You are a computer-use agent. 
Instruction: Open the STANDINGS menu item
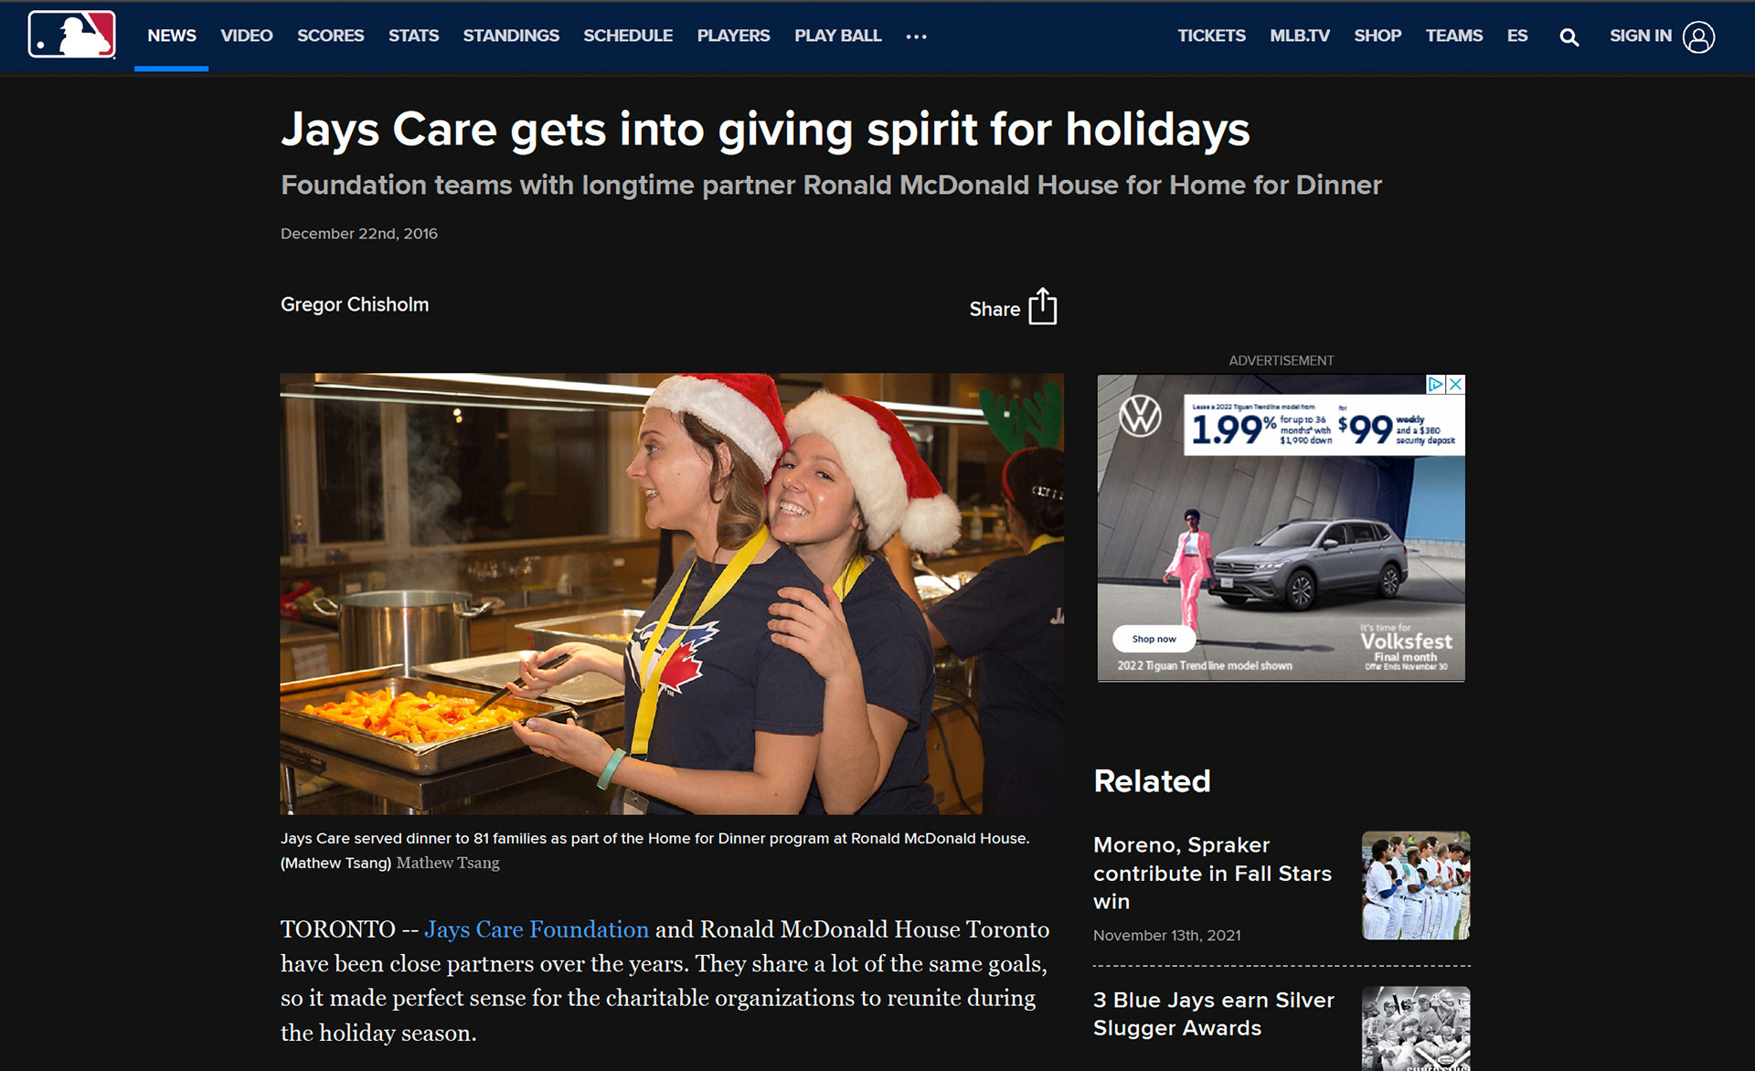coord(511,36)
